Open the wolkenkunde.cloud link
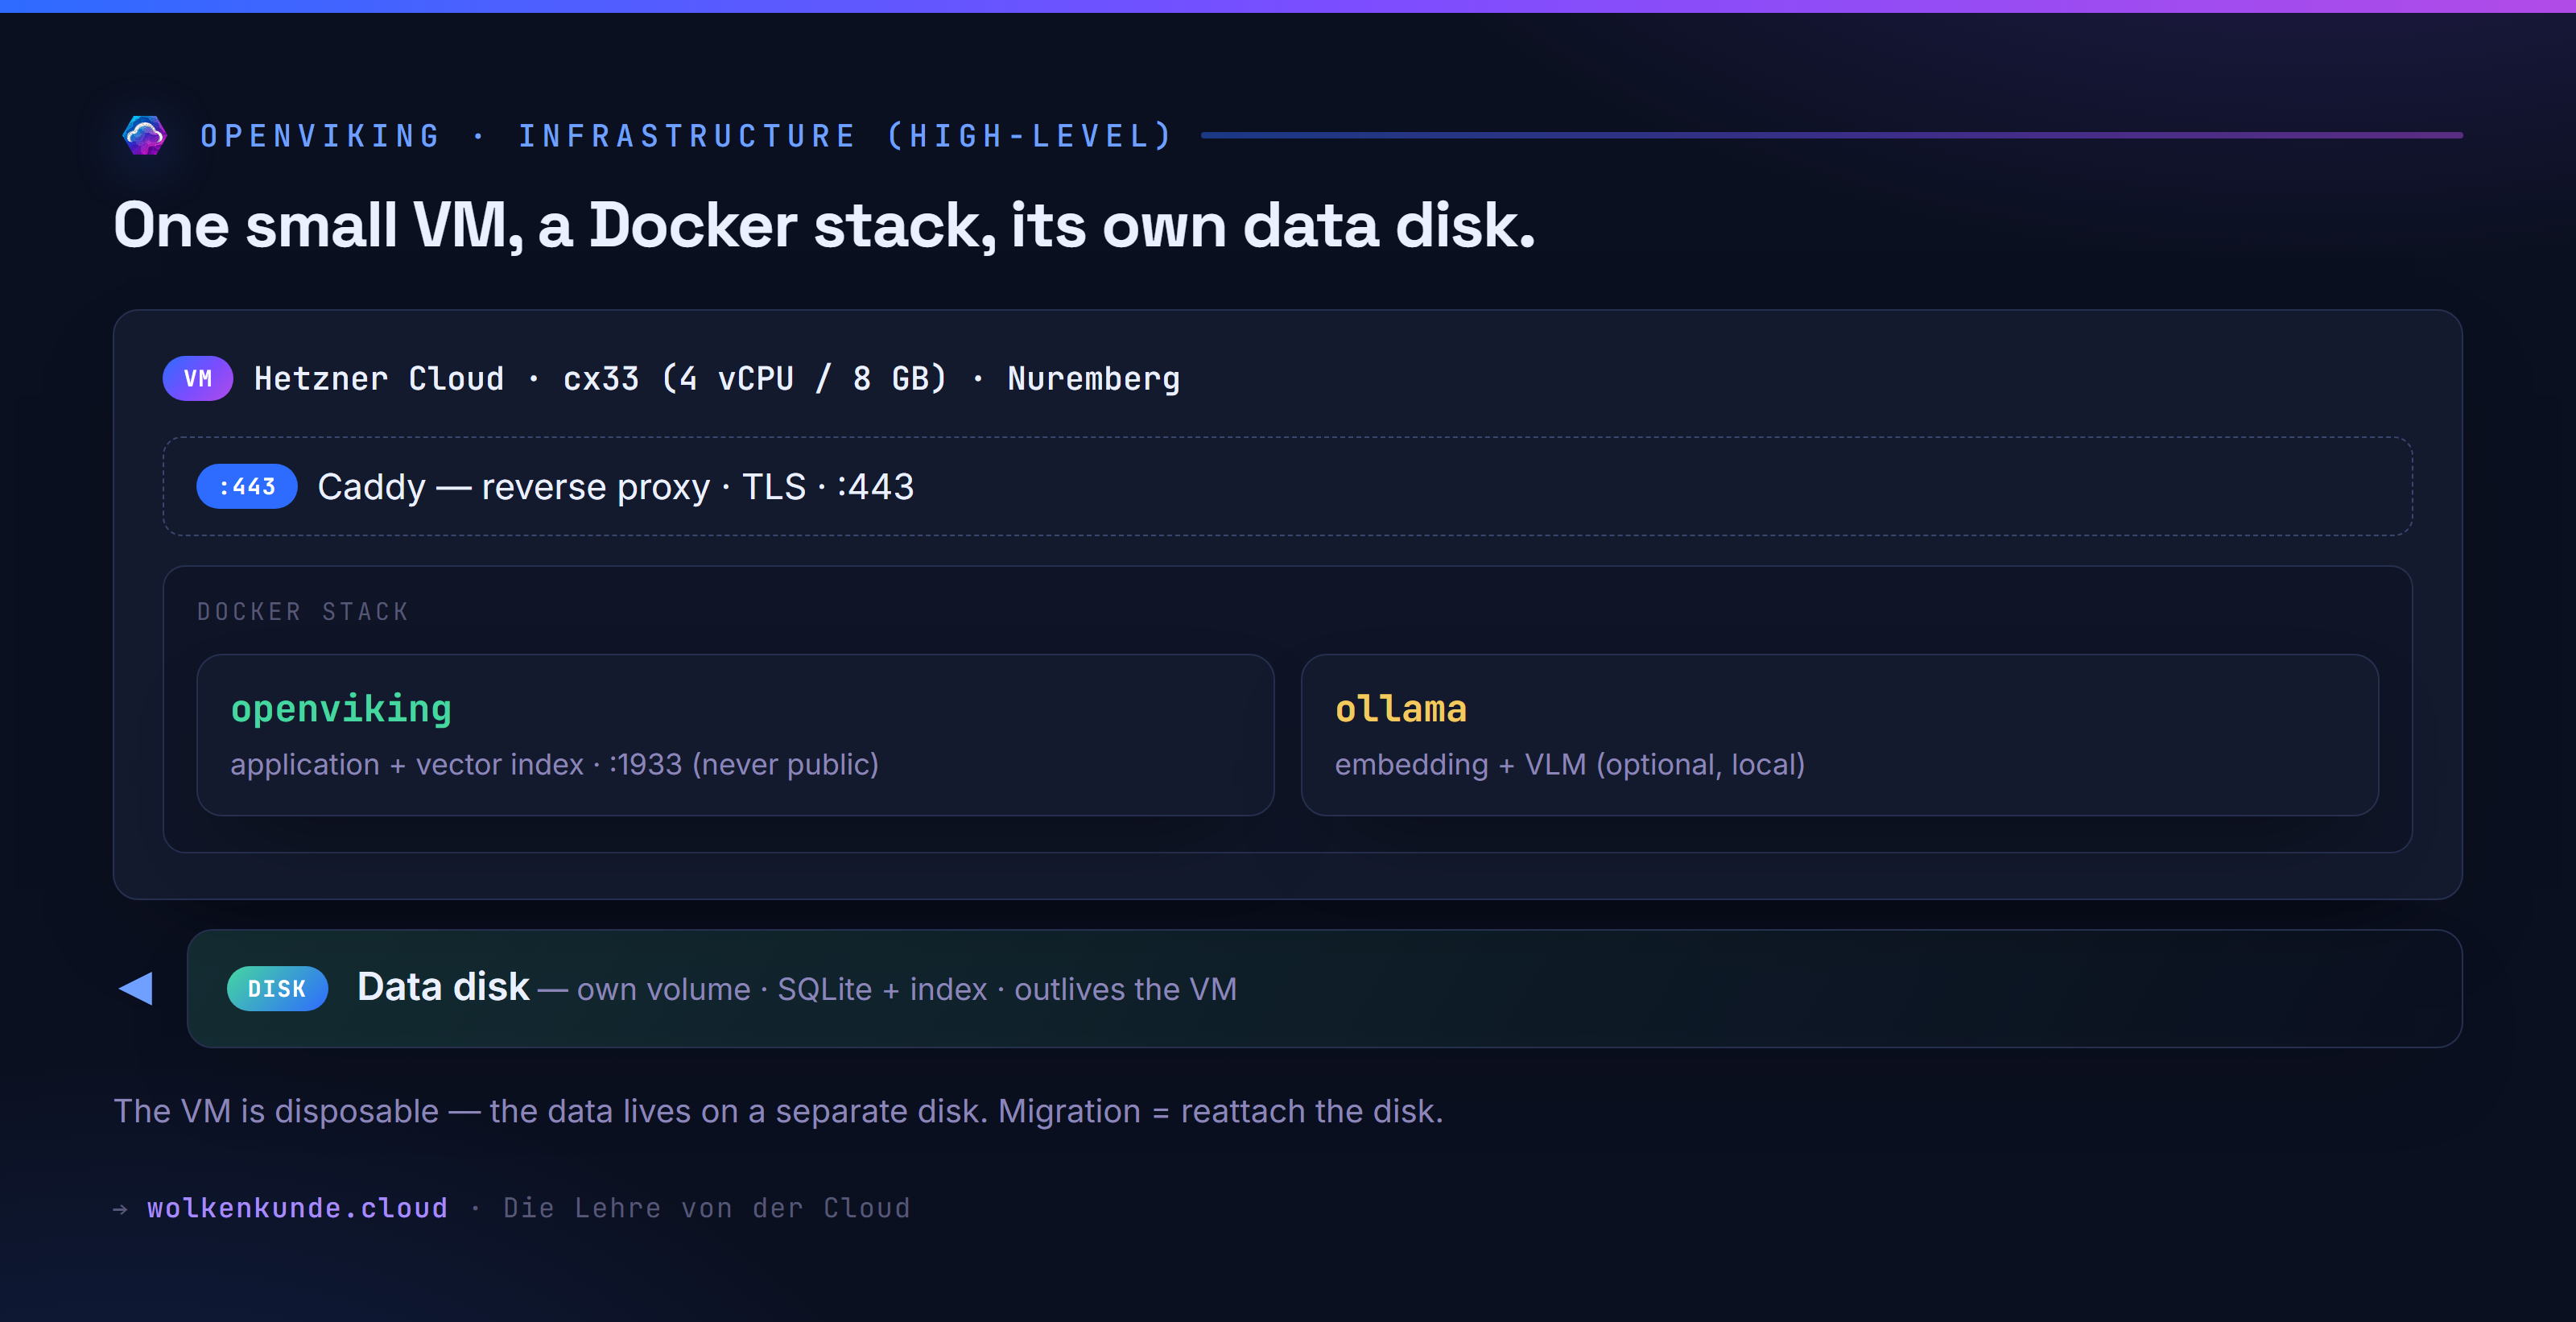Viewport: 2576px width, 1322px height. tap(297, 1208)
